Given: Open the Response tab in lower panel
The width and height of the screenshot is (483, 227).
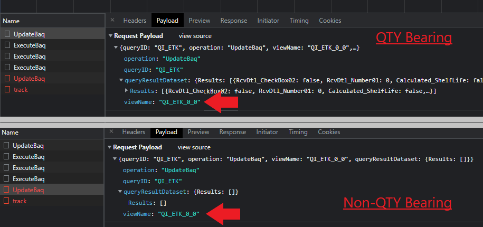Looking at the screenshot, I should tap(233, 132).
